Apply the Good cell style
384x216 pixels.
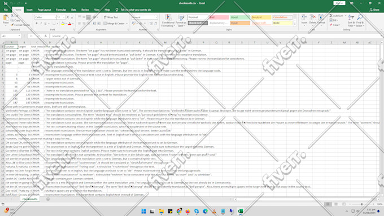coord(240,17)
